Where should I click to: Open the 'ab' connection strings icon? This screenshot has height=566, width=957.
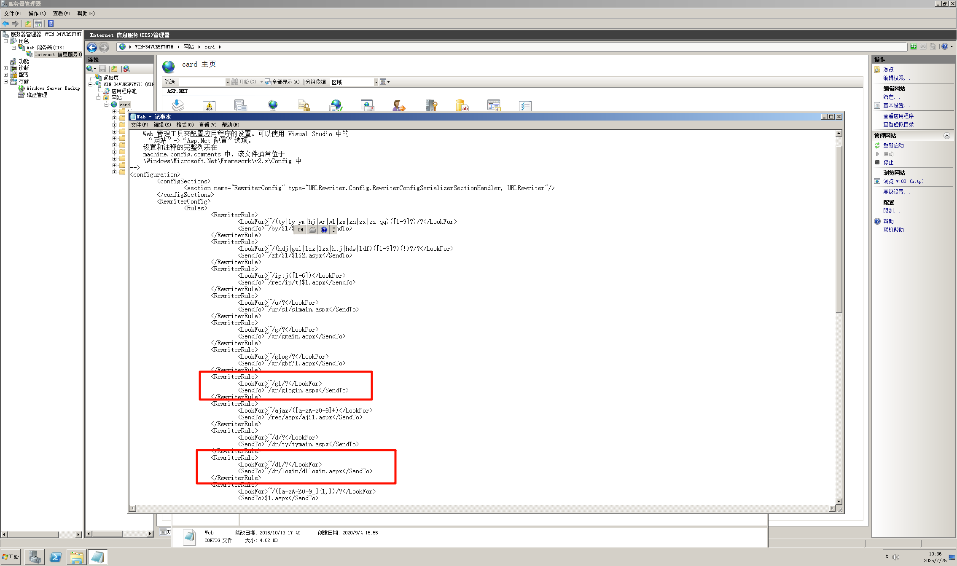click(462, 106)
